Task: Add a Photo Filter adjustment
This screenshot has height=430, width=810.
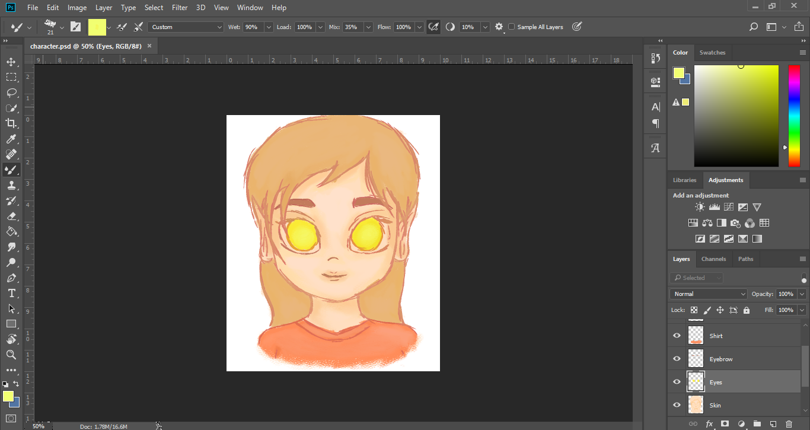Action: pyautogui.click(x=735, y=223)
